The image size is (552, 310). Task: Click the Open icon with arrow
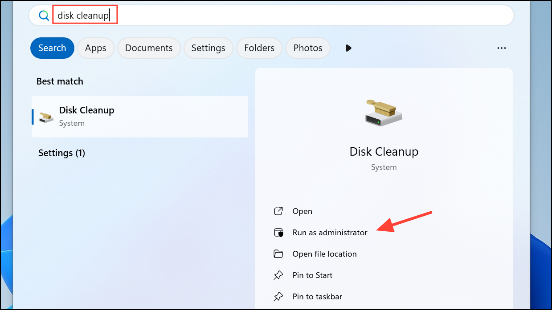coord(278,211)
